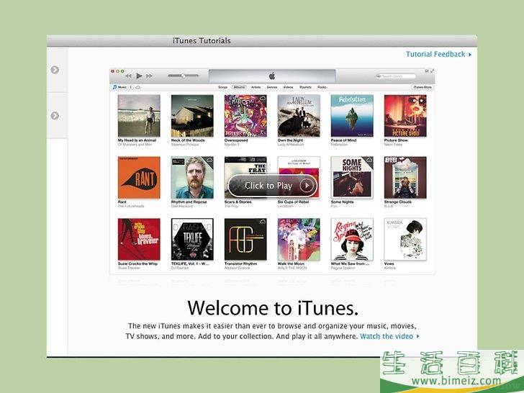Click the Strange Clouds album cover
Viewport: 524px width, 393px height.
[x=405, y=178]
